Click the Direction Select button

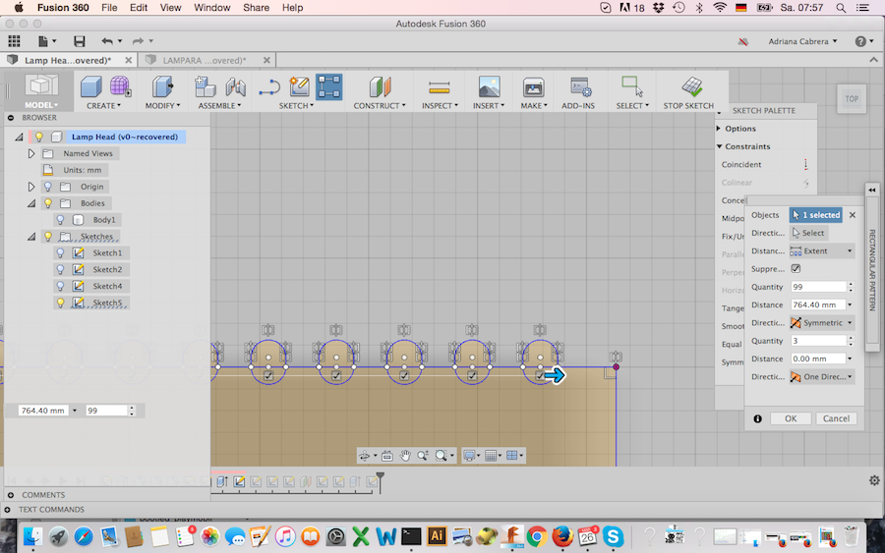pos(808,233)
